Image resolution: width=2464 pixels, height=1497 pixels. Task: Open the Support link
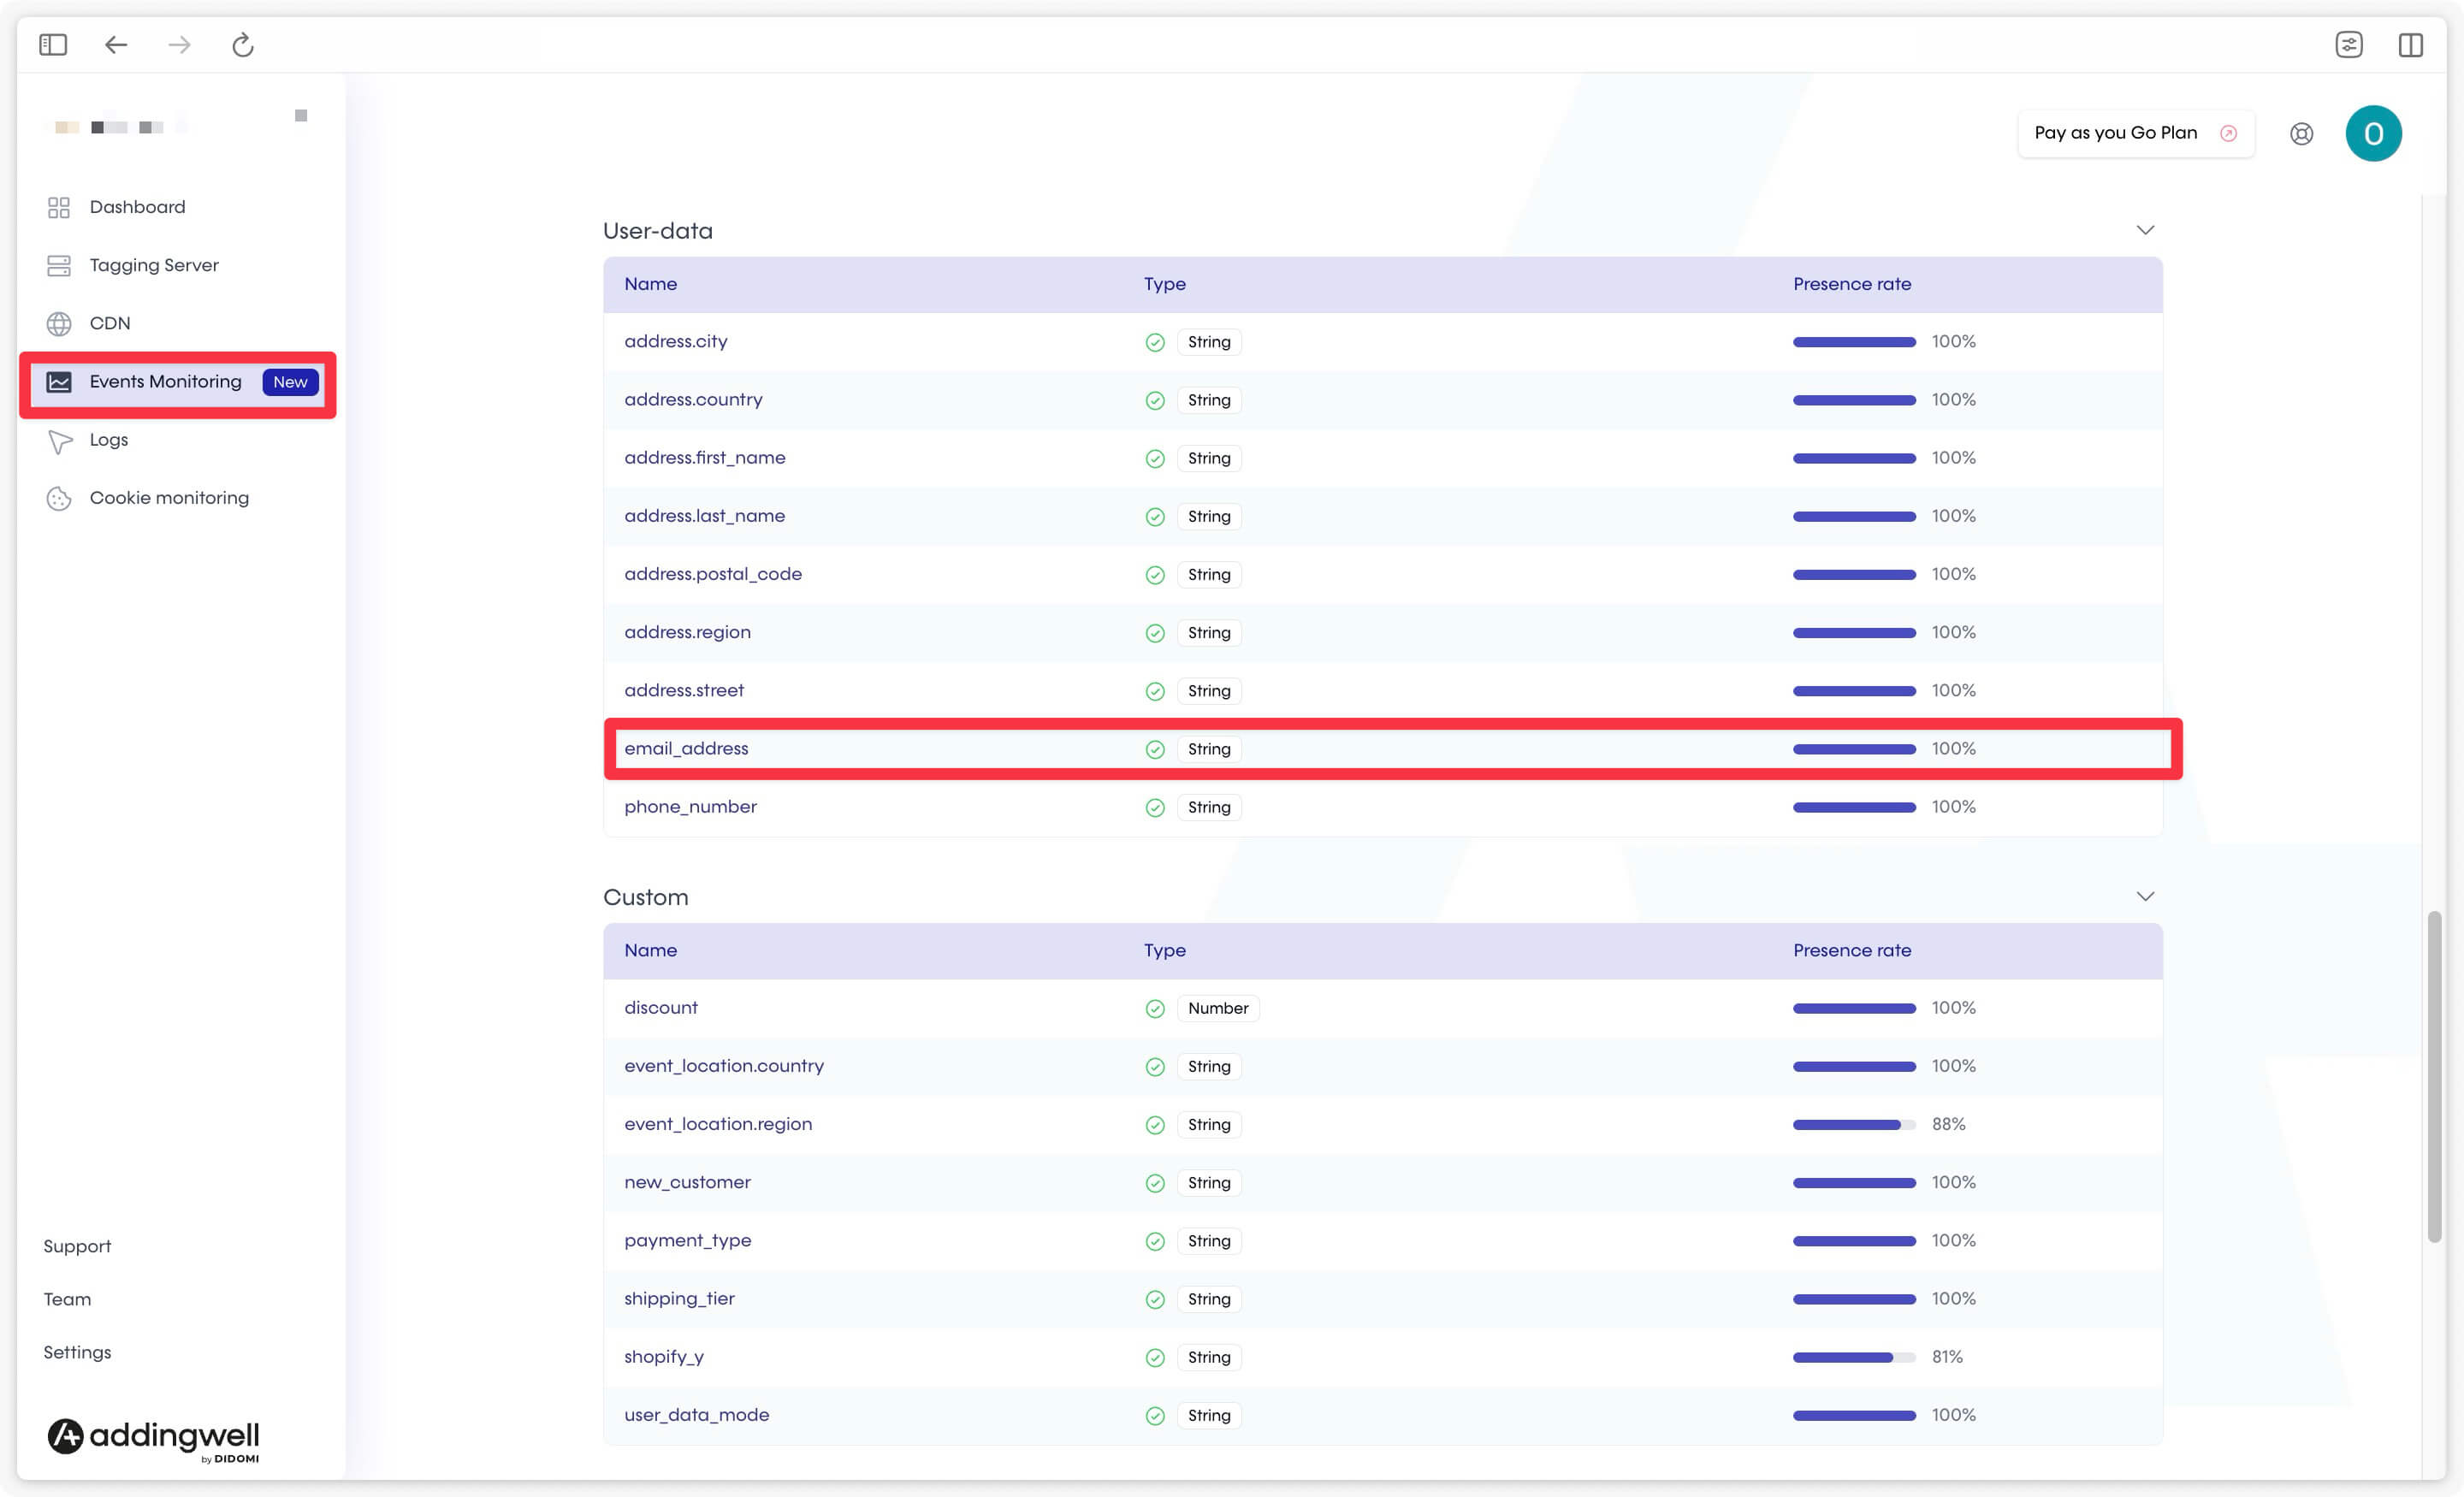pyautogui.click(x=77, y=1246)
